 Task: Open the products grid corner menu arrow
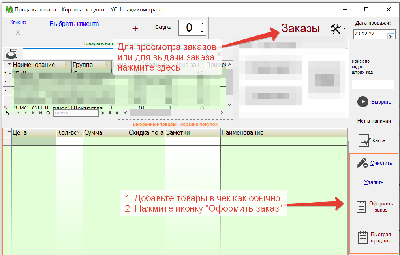tap(9, 65)
